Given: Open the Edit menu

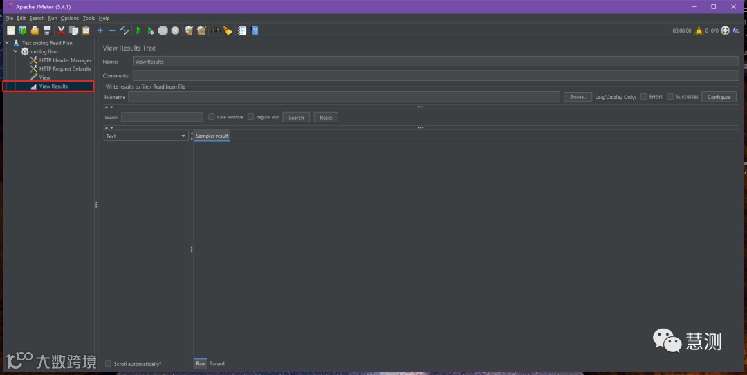Looking at the screenshot, I should click(21, 18).
